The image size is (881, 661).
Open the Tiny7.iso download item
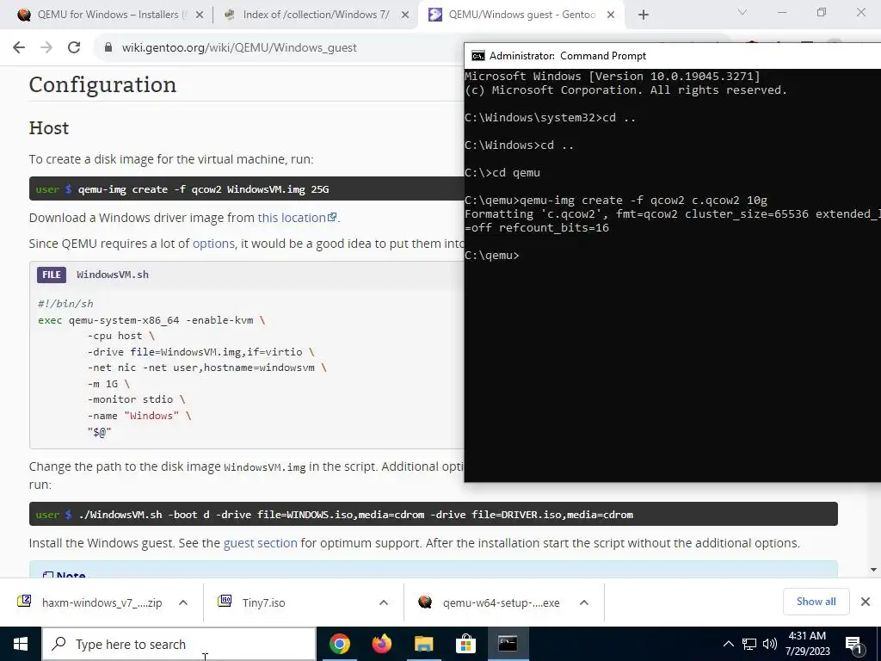[263, 602]
